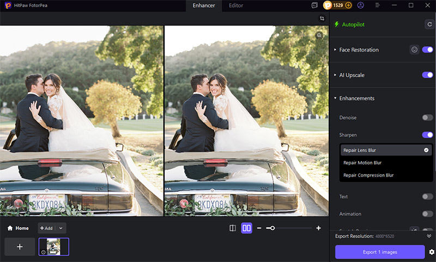Image resolution: width=436 pixels, height=262 pixels.
Task: Click the magnifier zoom icon on the preview
Action: pos(319,35)
